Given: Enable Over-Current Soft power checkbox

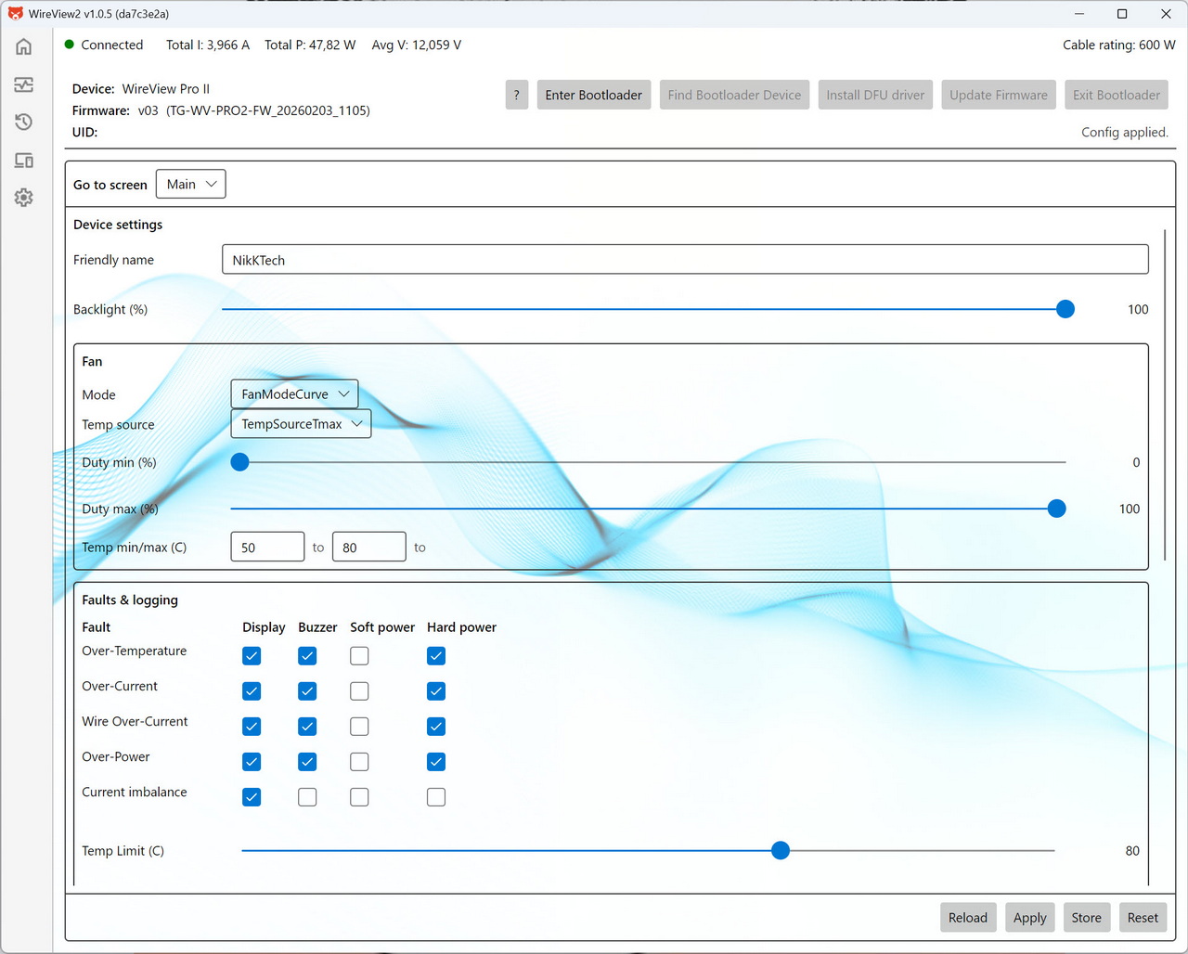Looking at the screenshot, I should [x=359, y=691].
